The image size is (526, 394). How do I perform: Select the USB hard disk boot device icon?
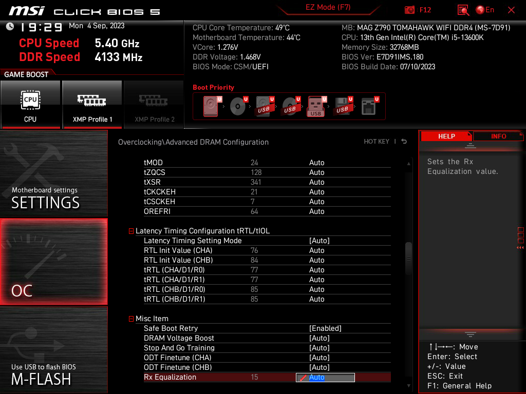pyautogui.click(x=265, y=106)
